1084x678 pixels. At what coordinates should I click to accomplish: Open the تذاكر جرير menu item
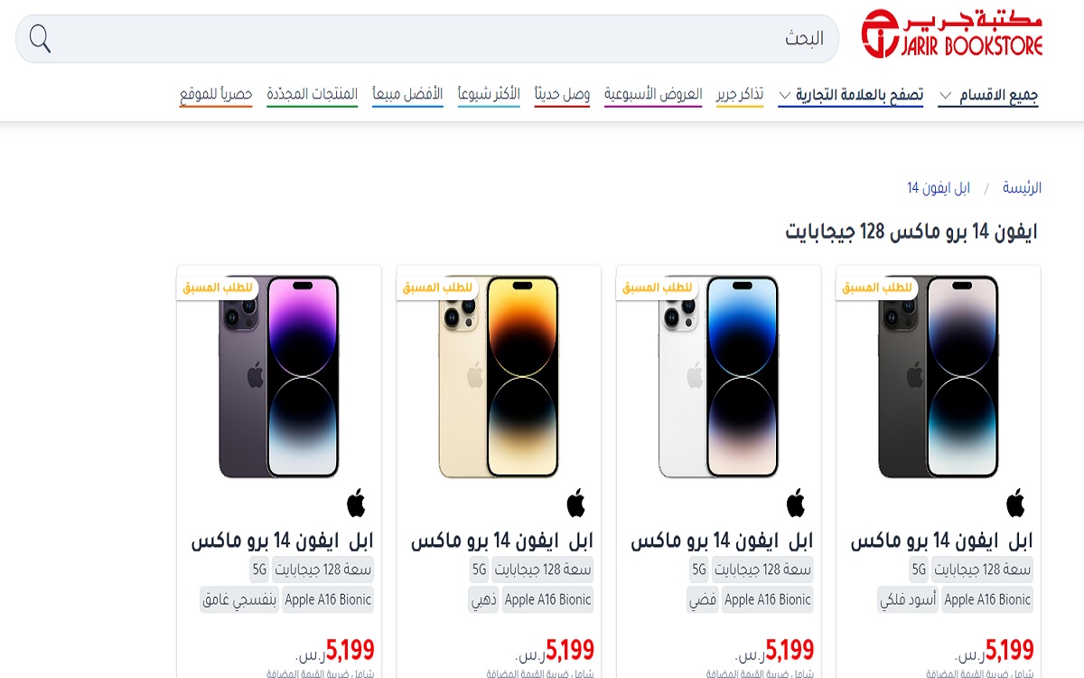click(740, 95)
